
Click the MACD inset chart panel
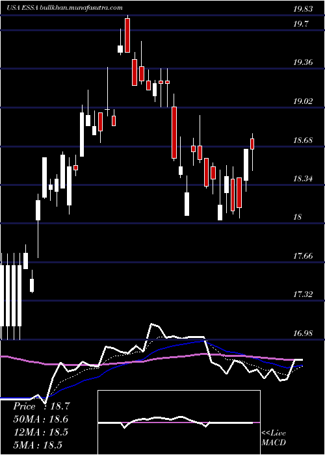pos(179,422)
